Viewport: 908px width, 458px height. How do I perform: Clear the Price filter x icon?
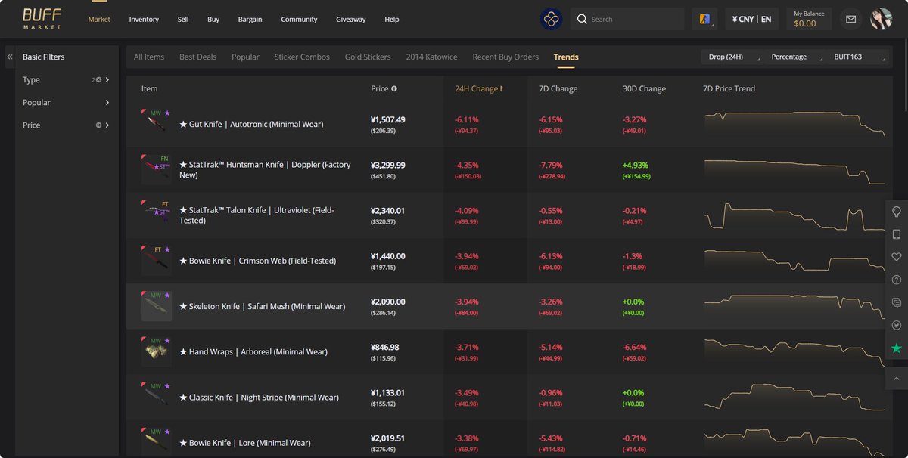point(98,125)
